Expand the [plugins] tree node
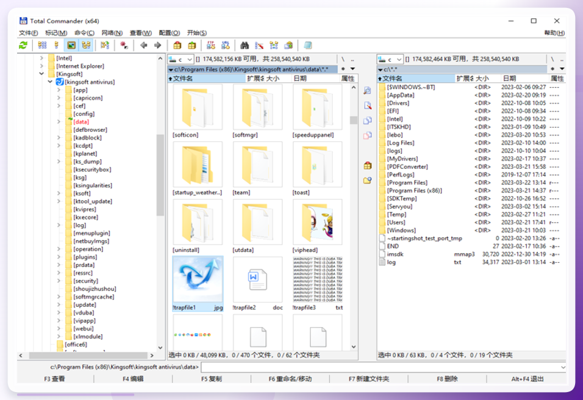 [59, 257]
